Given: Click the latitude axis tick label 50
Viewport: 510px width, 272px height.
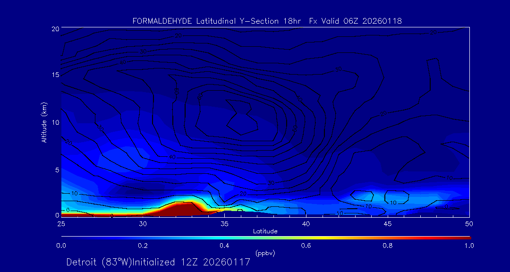Looking at the screenshot, I should pos(469,224).
